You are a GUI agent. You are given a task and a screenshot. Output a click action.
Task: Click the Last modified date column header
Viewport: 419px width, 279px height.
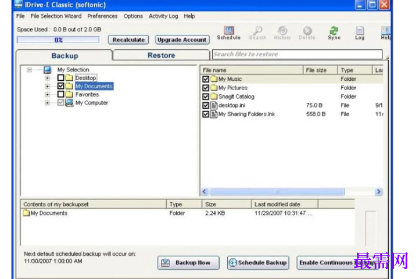tap(285, 205)
